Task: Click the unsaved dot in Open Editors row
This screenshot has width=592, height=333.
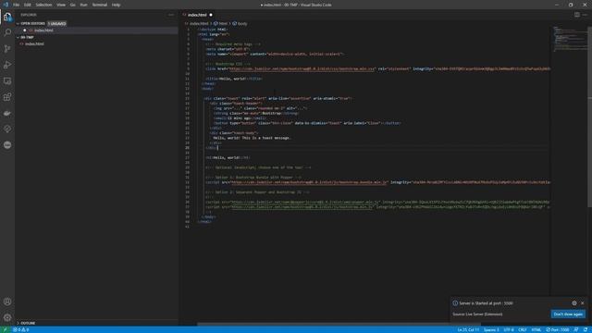Action: (25, 31)
